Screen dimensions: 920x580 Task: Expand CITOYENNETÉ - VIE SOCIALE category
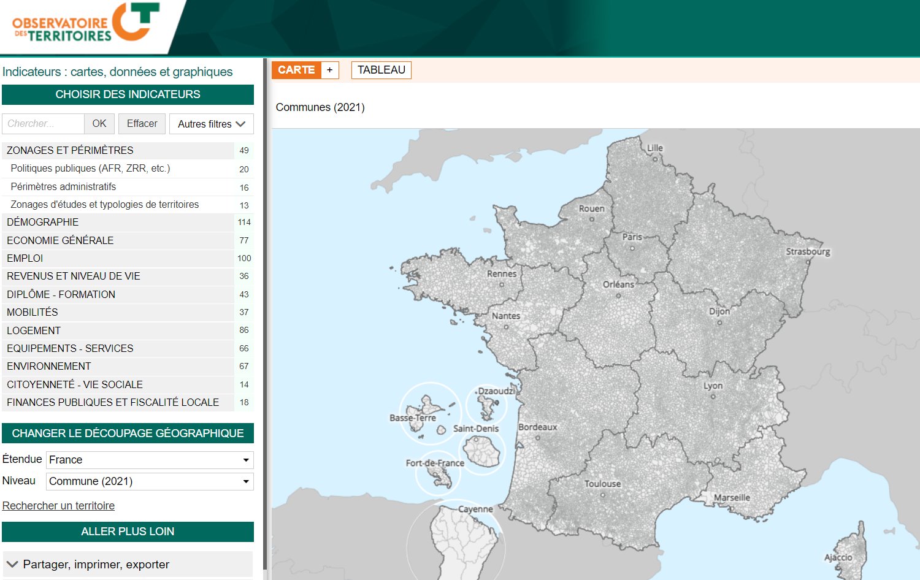(x=118, y=384)
